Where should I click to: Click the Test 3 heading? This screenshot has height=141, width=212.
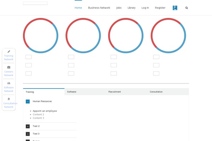[36, 134]
